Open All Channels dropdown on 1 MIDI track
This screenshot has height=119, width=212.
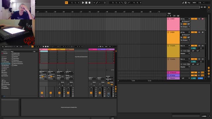pyautogui.click(x=185, y=21)
